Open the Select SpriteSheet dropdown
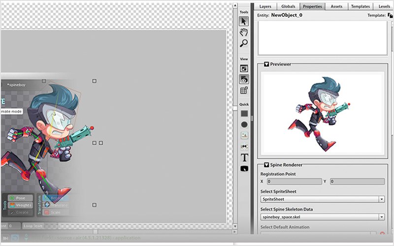The width and height of the screenshot is (394, 246). click(323, 199)
